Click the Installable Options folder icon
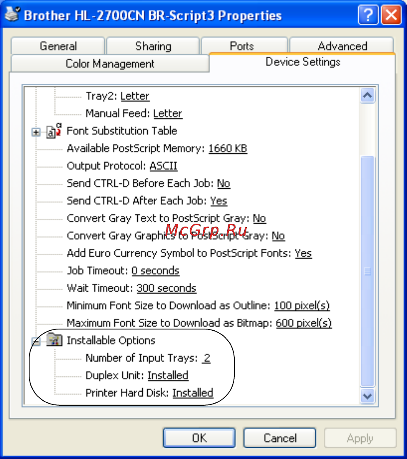This screenshot has height=459, width=407. click(55, 340)
